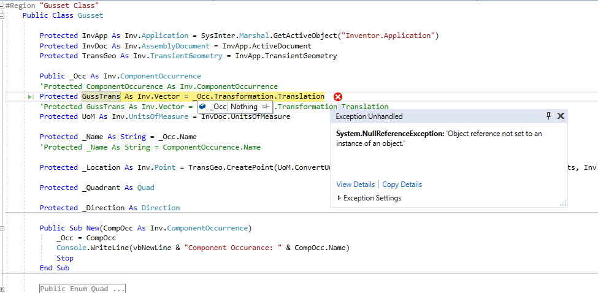Expand the collapsed Public Enum Quad block
598x293 pixels.
coord(2,289)
